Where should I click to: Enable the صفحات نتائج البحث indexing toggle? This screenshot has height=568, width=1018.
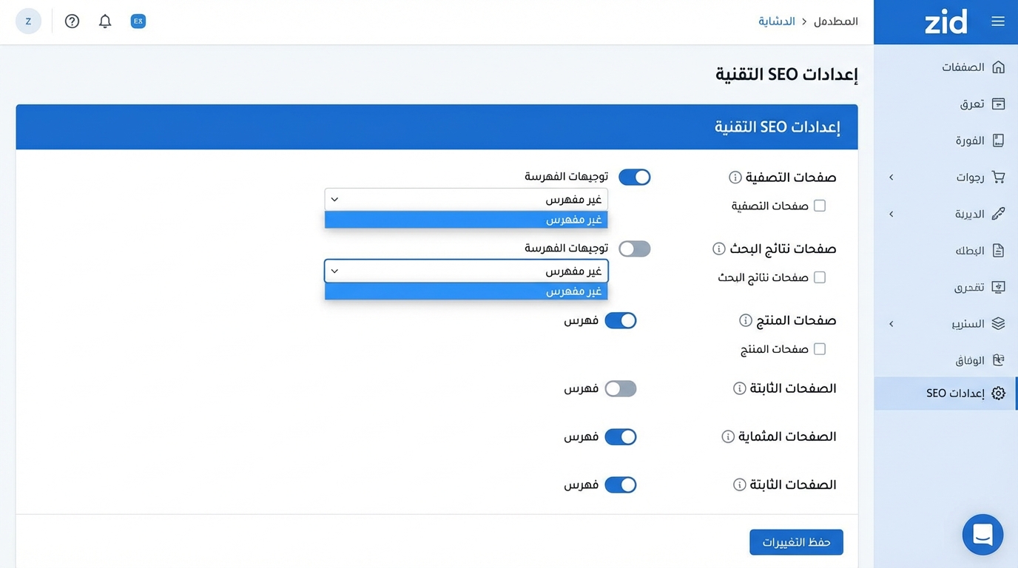[x=634, y=248]
